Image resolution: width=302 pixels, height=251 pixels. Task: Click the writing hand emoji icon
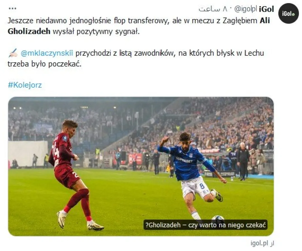[13, 53]
